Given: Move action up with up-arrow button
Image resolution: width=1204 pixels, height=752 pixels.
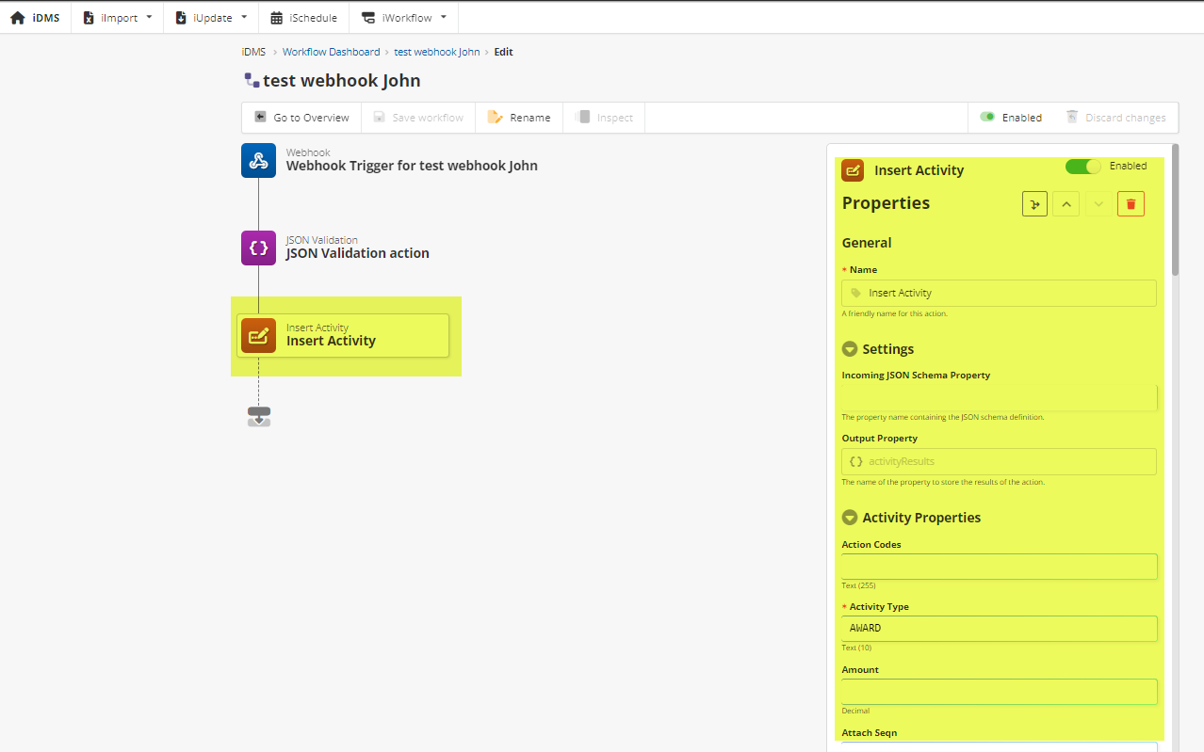Looking at the screenshot, I should click(x=1066, y=204).
